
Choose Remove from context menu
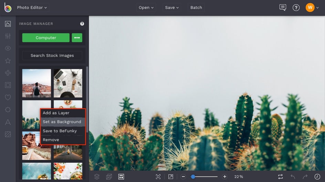click(x=63, y=140)
